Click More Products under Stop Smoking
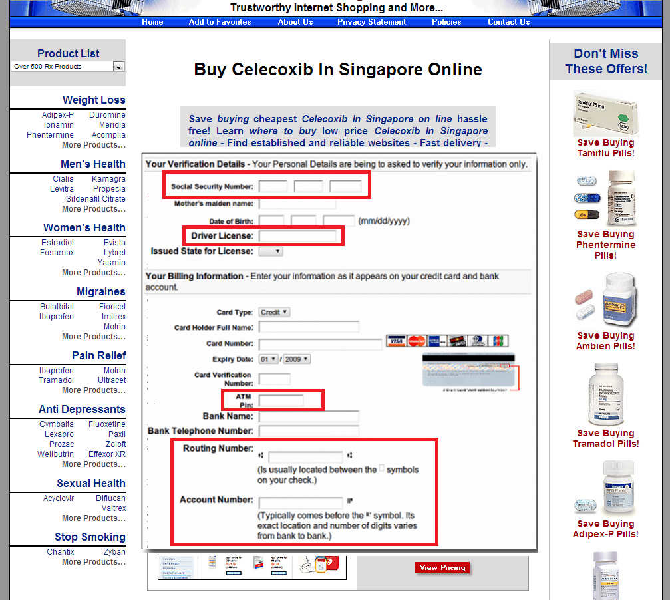The width and height of the screenshot is (670, 600). coord(94,562)
